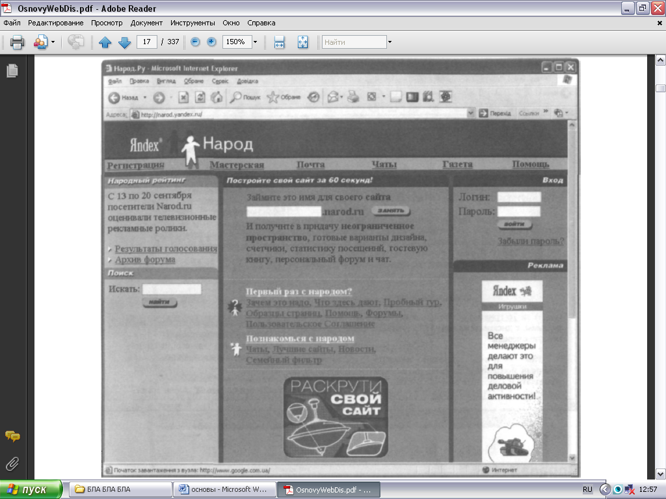Switch to основы - Microsoft Word taskbar item
Viewport: 666px width, 499px height.
(224, 490)
